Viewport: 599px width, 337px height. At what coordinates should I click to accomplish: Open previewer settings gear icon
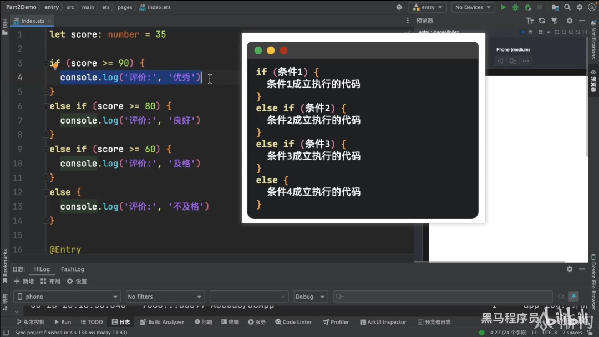[570, 21]
